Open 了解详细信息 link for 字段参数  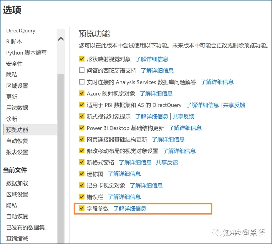(130, 209)
